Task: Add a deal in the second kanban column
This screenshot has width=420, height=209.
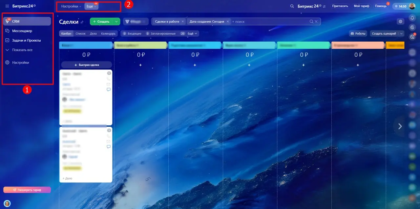Action: [x=140, y=65]
